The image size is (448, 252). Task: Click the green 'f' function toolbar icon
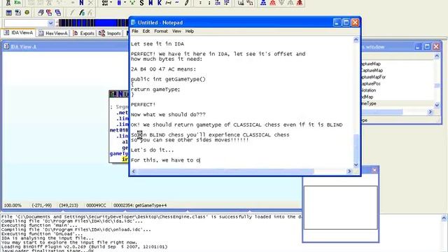click(82, 13)
